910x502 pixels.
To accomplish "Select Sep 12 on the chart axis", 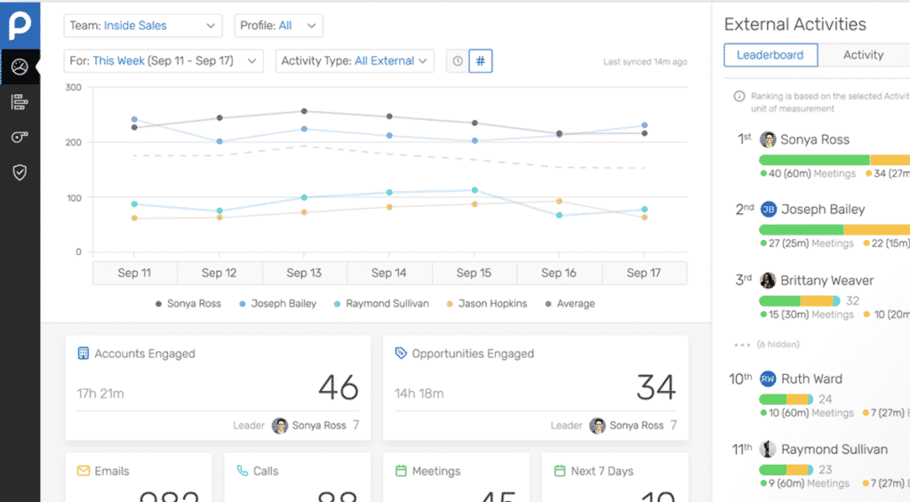I will click(x=220, y=273).
